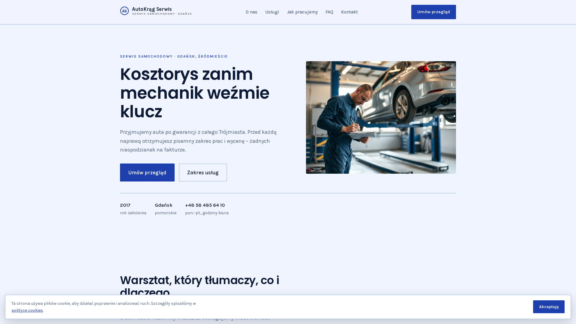The image size is (576, 324).
Task: Click the Przyjmujemy auta po gwarancji paragraph
Action: (198, 141)
